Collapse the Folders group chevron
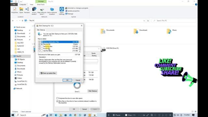The height and width of the screenshot is (117, 208). pyautogui.click(x=33, y=26)
